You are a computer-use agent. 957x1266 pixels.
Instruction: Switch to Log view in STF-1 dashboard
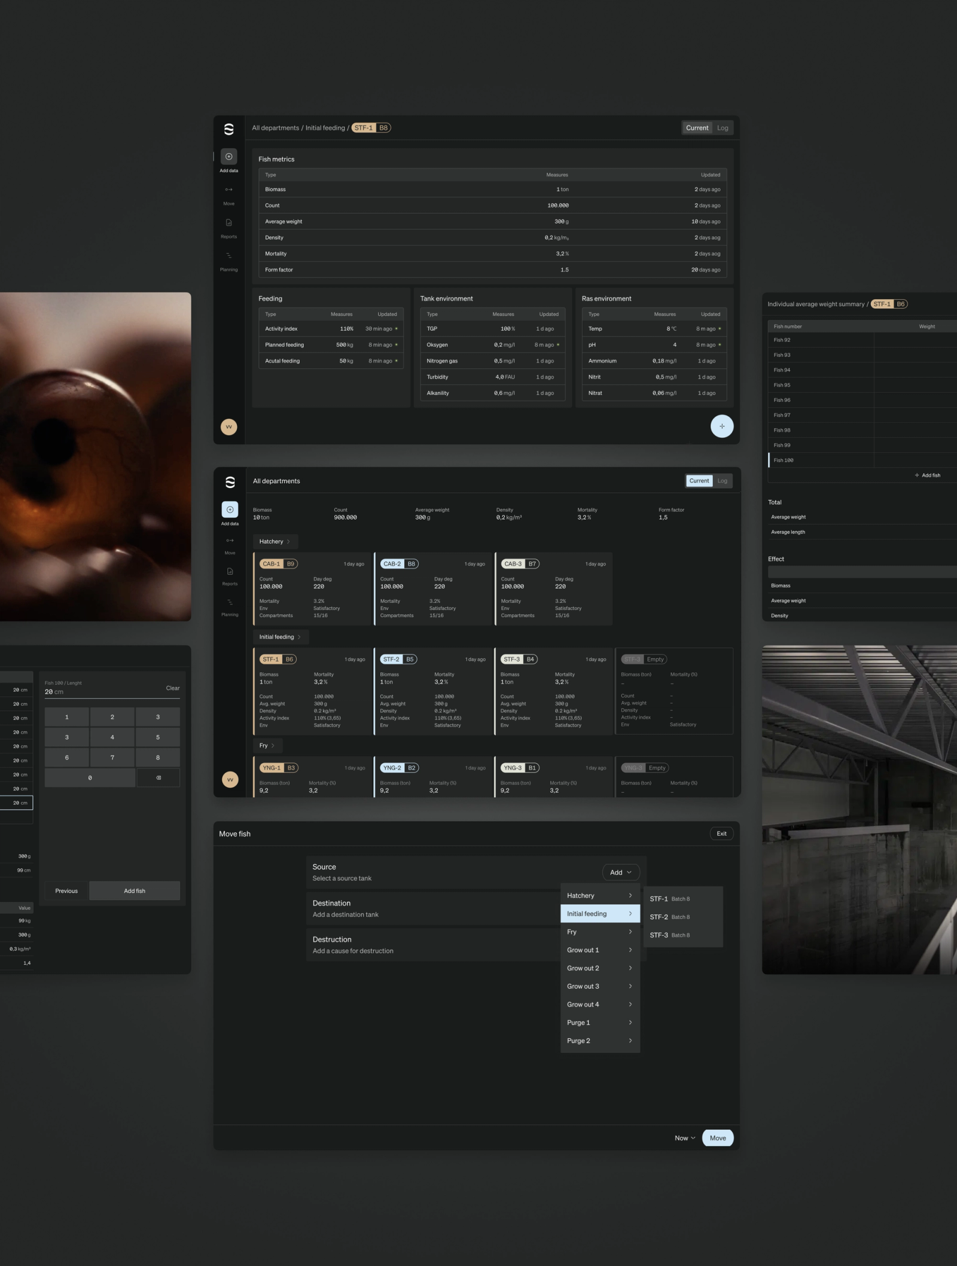click(x=723, y=128)
